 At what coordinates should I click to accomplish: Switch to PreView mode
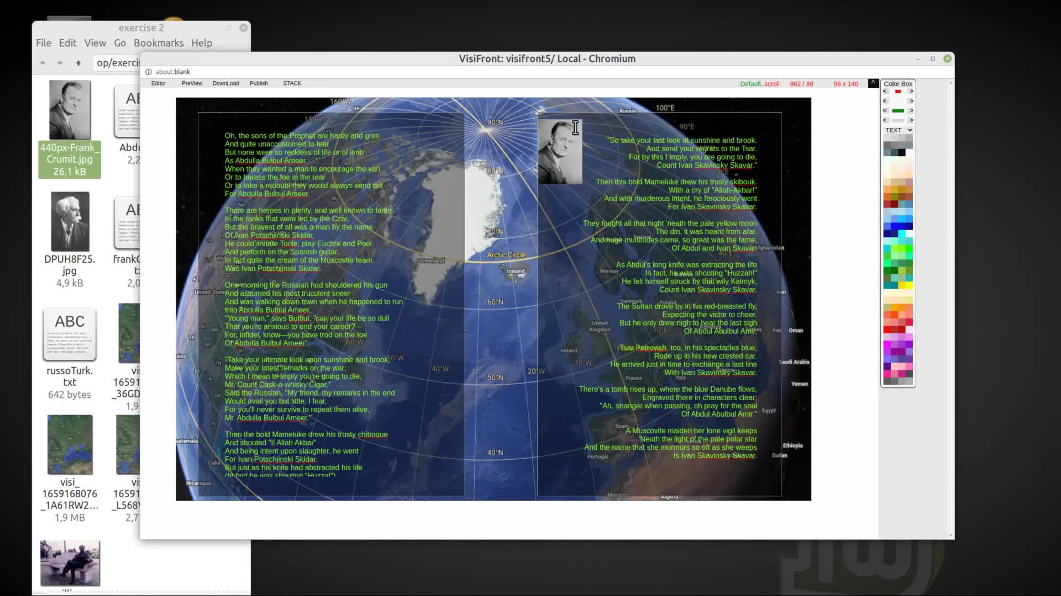192,83
